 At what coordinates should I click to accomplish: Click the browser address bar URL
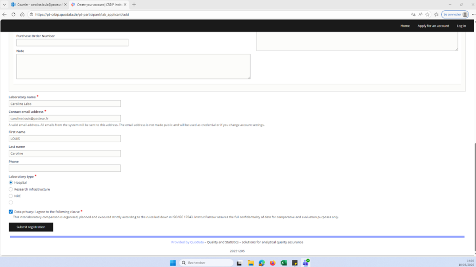pos(82,14)
